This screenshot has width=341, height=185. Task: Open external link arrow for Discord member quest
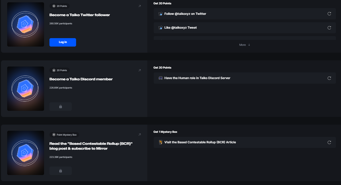(140, 70)
